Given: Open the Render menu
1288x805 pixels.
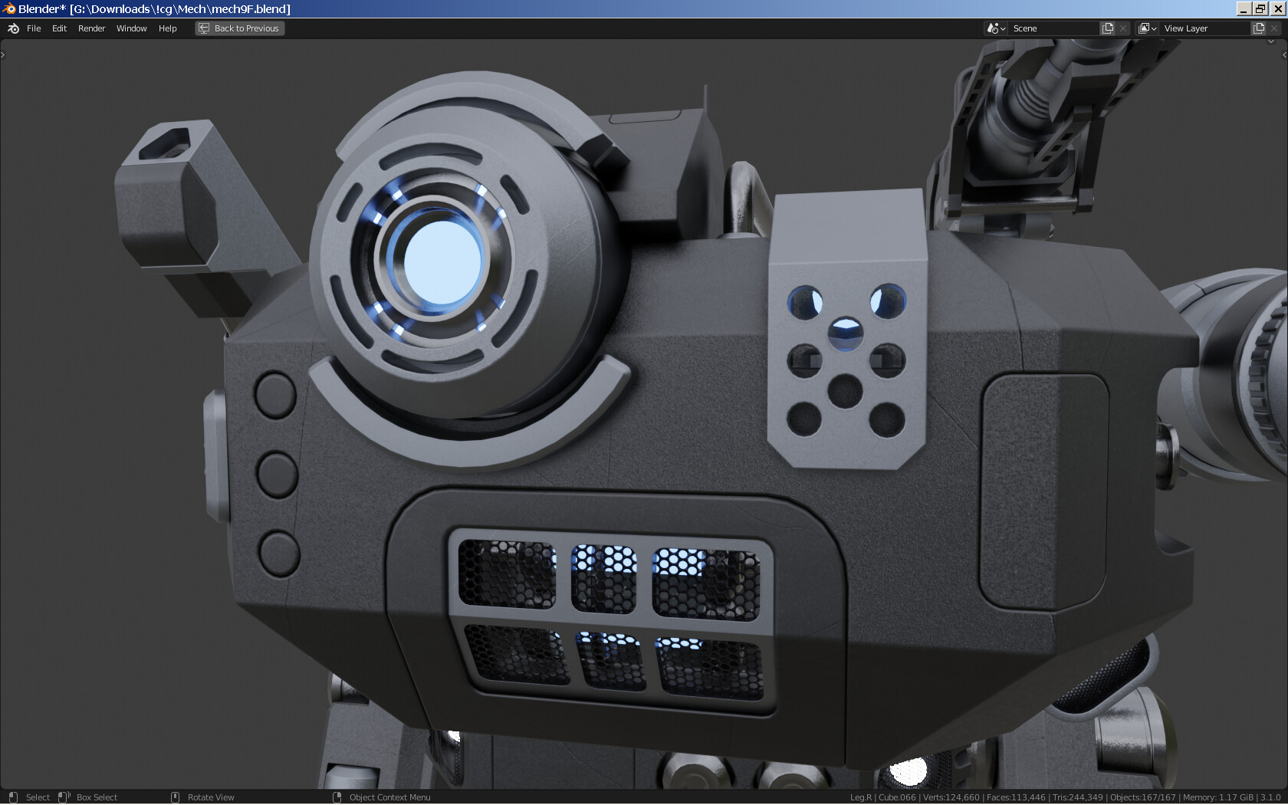Looking at the screenshot, I should tap(91, 28).
